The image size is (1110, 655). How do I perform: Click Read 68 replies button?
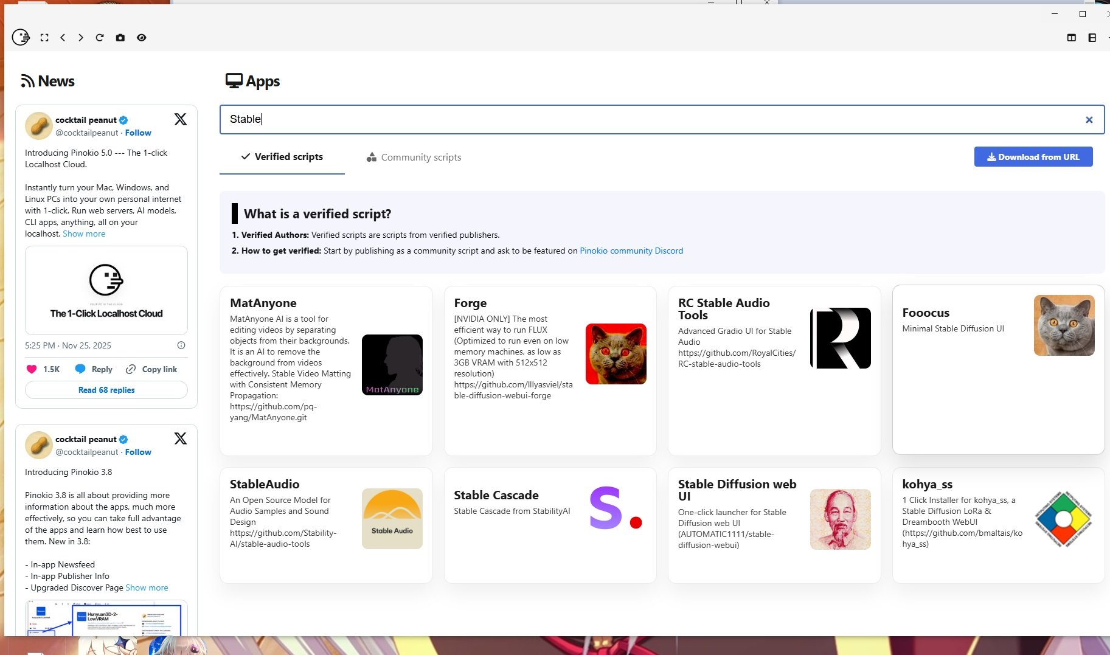(x=106, y=390)
